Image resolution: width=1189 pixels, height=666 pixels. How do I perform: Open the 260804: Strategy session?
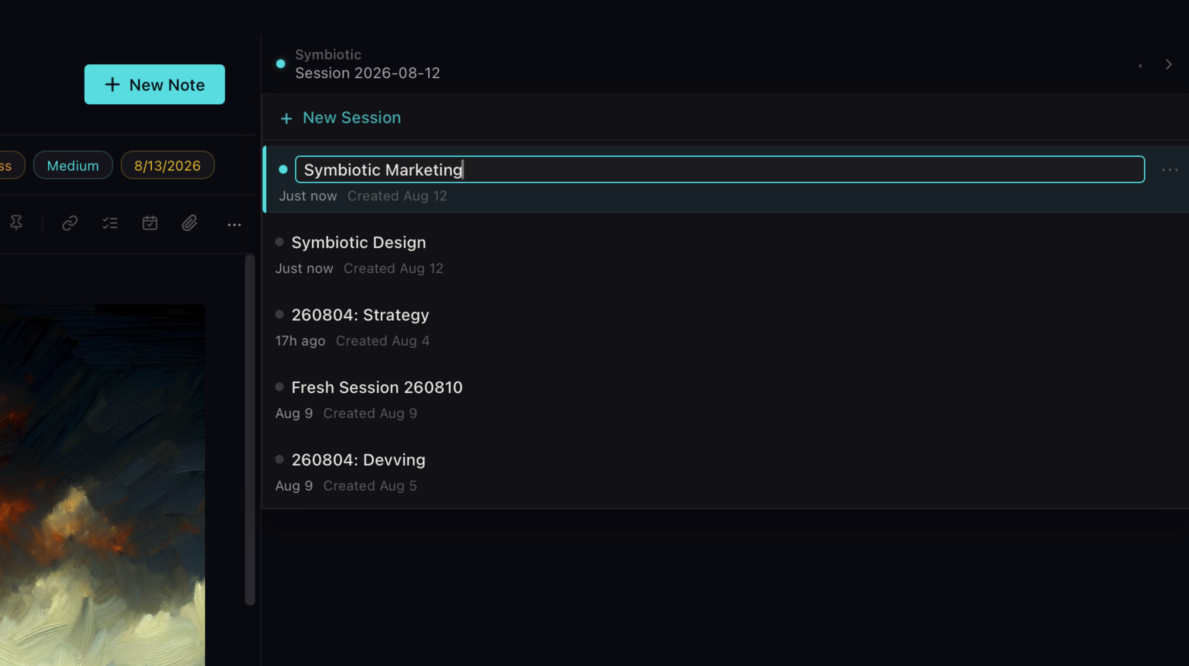[x=725, y=327]
